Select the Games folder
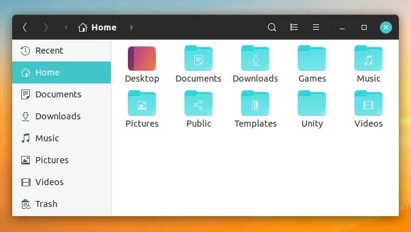The height and width of the screenshot is (232, 411). coord(312,64)
